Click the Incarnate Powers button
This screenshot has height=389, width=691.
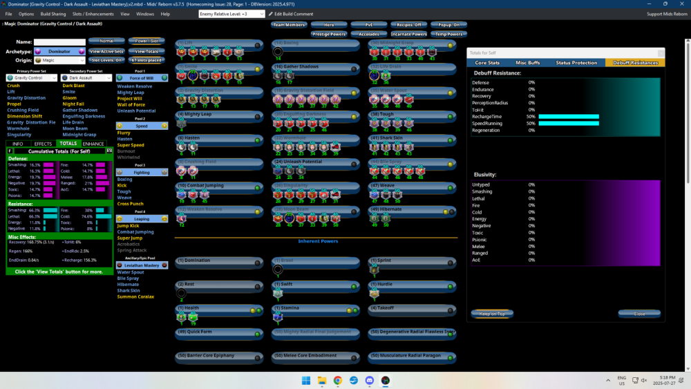[408, 35]
